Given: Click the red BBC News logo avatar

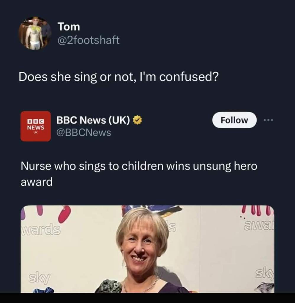Looking at the screenshot, I should 35,126.
